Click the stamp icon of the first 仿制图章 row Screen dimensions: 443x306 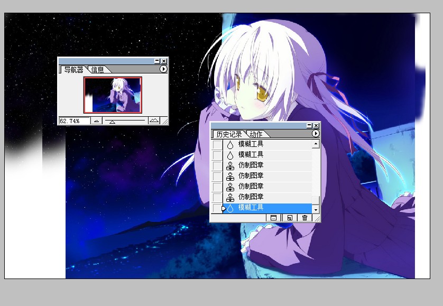click(230, 165)
